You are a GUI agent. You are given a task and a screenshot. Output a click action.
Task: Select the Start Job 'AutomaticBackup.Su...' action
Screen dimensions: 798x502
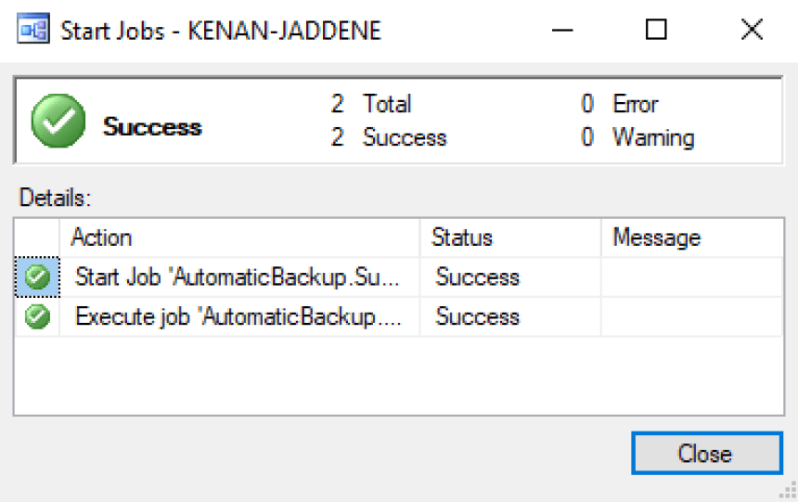tap(238, 277)
